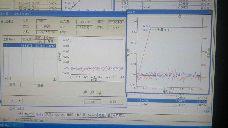
Task: Open the 浓度2 tab
Action: (49, 115)
